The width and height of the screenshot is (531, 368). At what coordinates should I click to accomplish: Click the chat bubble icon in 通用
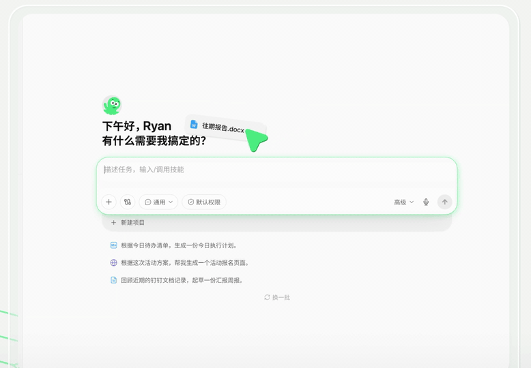[x=148, y=202]
